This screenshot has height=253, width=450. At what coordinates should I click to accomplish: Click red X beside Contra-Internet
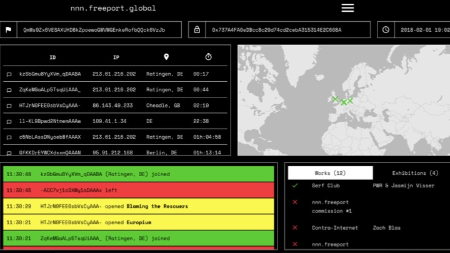[x=295, y=227]
